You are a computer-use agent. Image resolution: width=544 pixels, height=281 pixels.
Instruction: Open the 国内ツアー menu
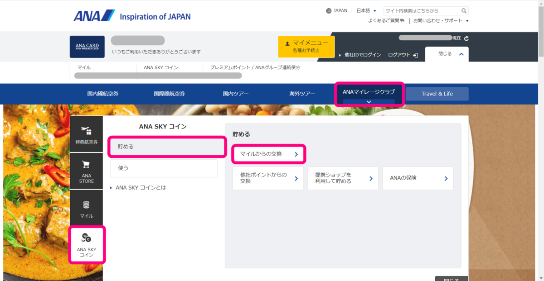236,94
